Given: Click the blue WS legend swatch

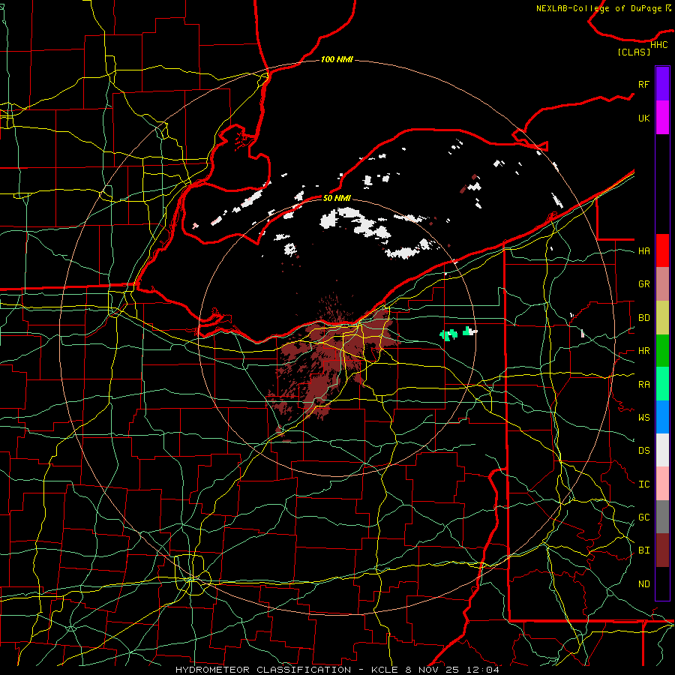Looking at the screenshot, I should tap(662, 417).
